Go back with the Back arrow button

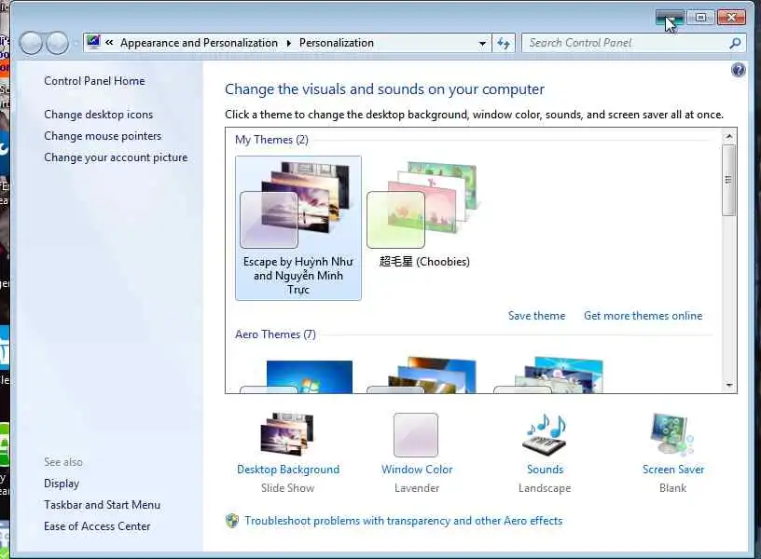point(32,43)
